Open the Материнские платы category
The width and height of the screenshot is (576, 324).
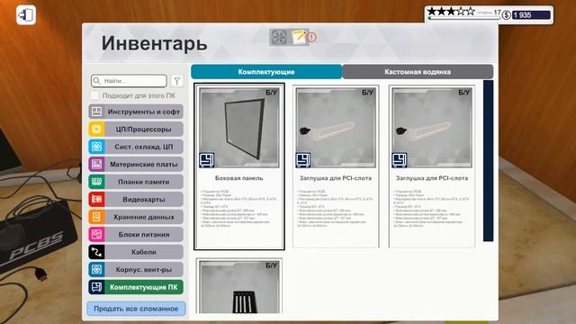pyautogui.click(x=136, y=164)
